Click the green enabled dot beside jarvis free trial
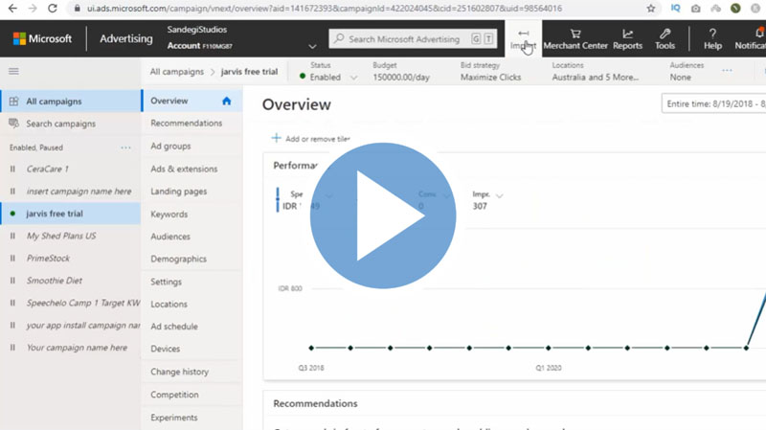This screenshot has width=766, height=430. (x=12, y=214)
